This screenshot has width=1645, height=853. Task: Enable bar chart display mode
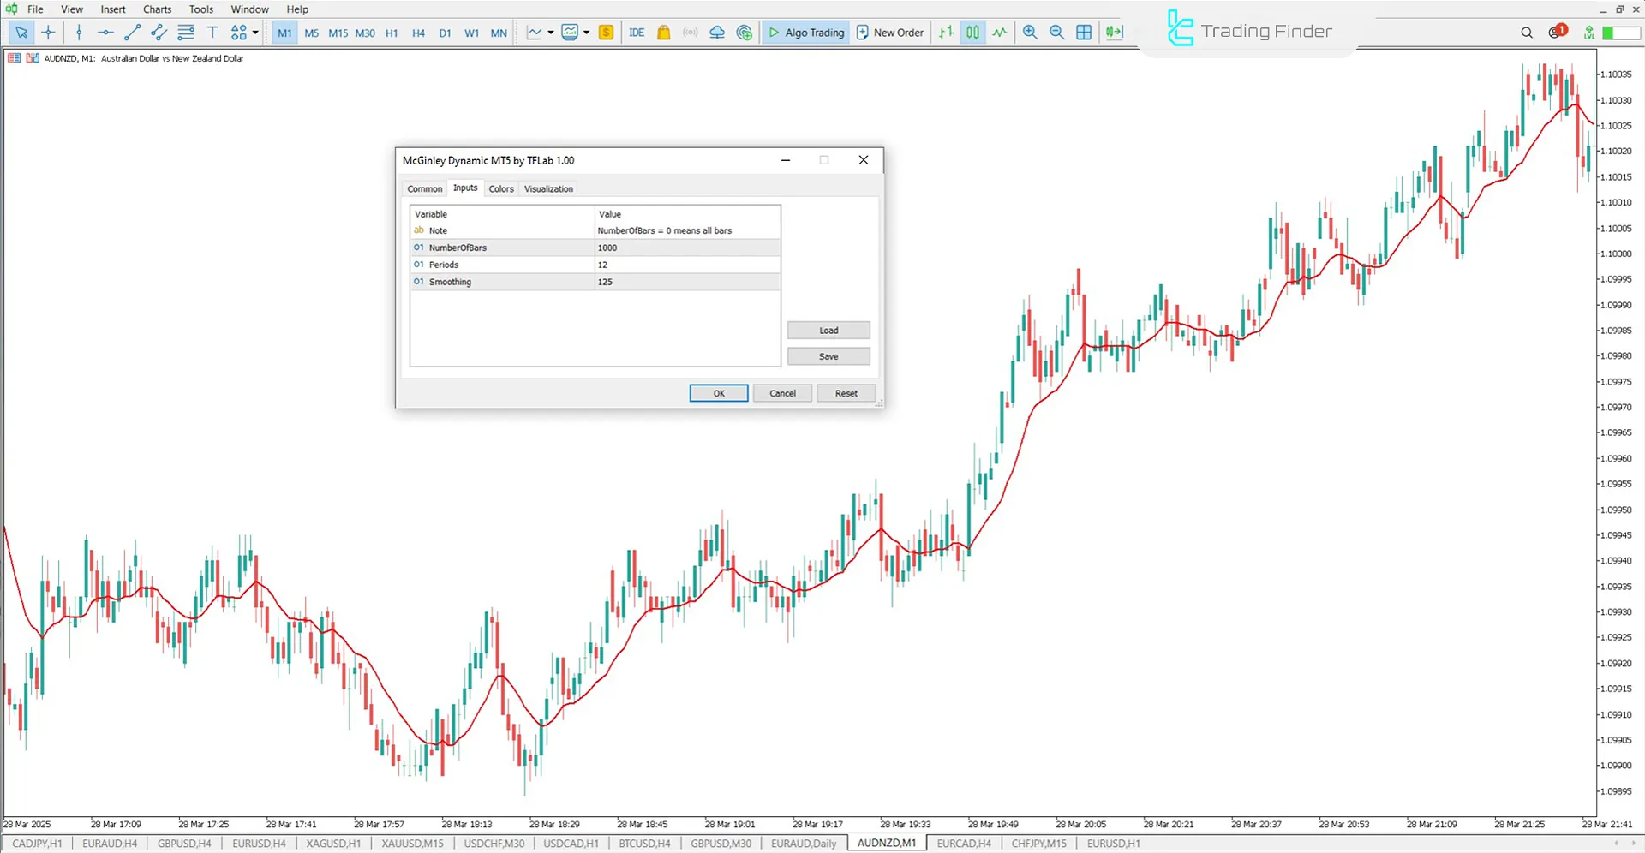pos(945,32)
